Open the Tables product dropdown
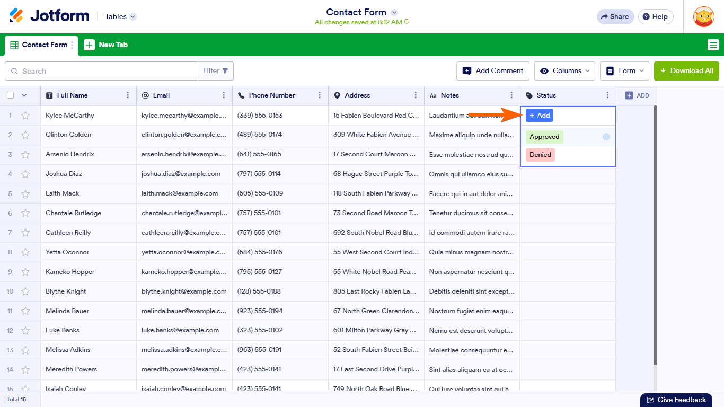The width and height of the screenshot is (724, 407). [120, 16]
